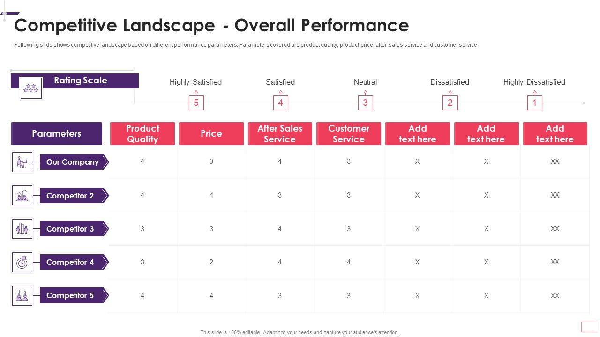Viewport: 600px width, 337px height.
Task: Click the Competitor 4 row label
Action: pyautogui.click(x=71, y=262)
